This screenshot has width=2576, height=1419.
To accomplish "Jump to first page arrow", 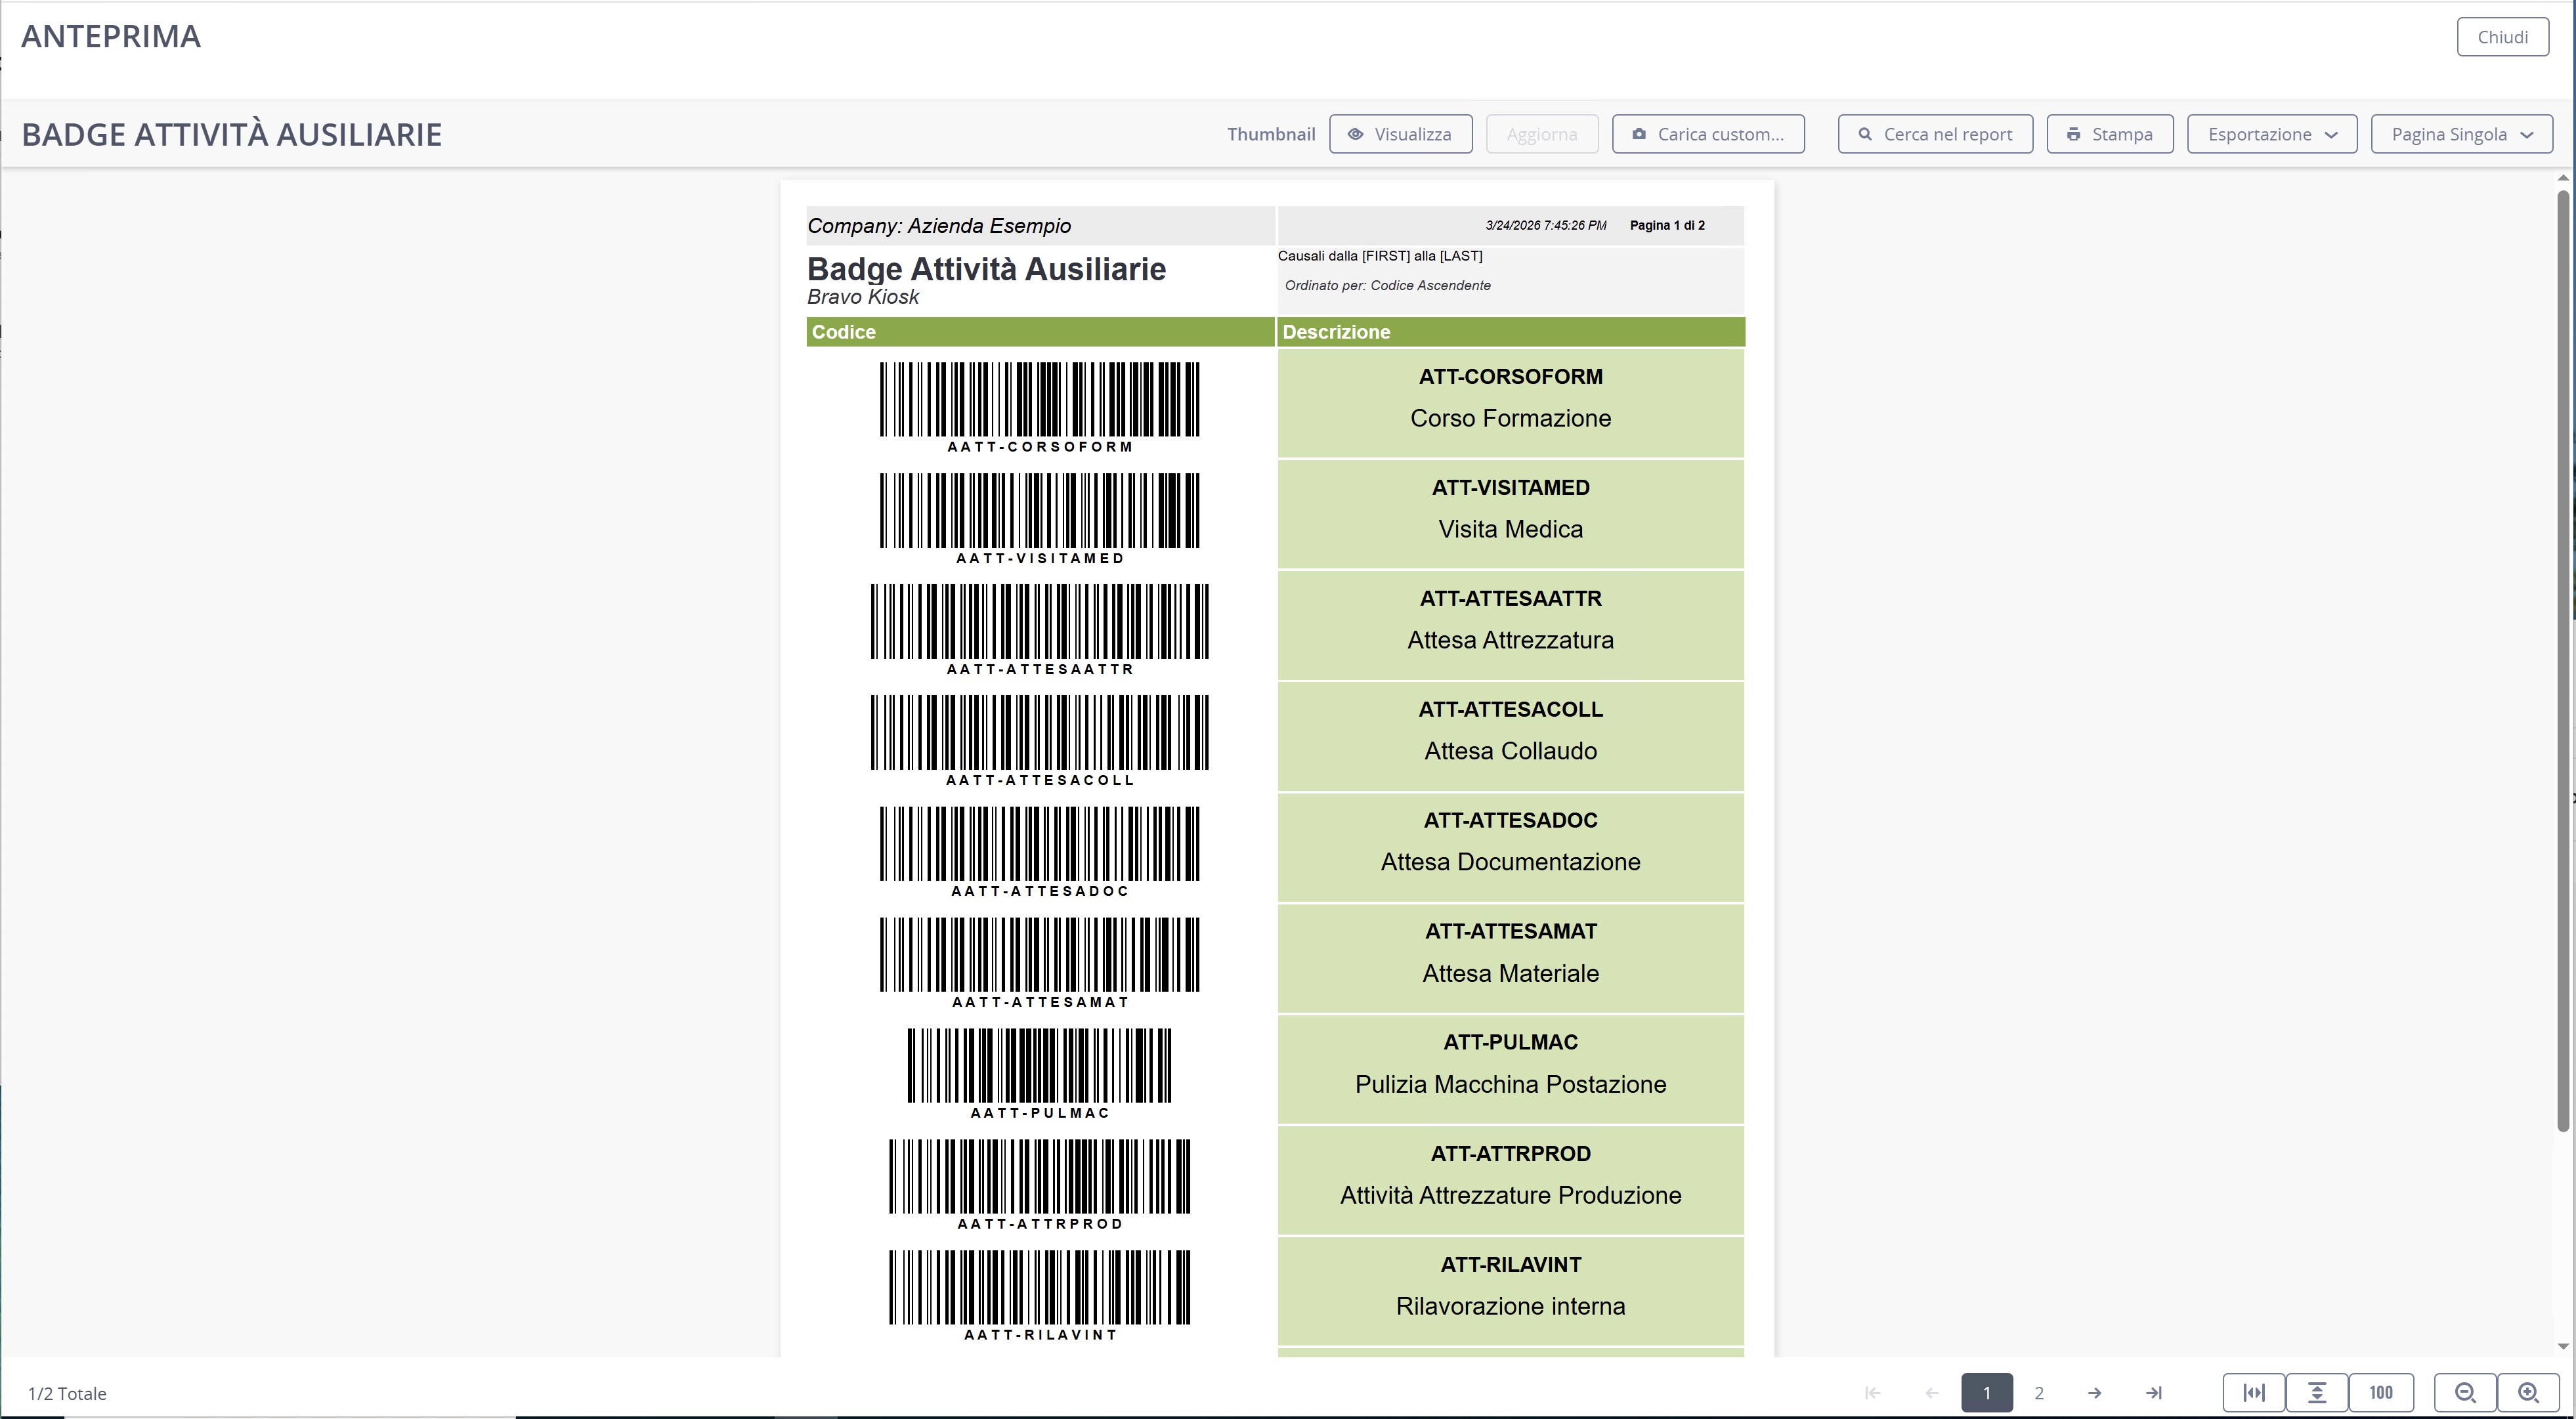I will point(1873,1393).
